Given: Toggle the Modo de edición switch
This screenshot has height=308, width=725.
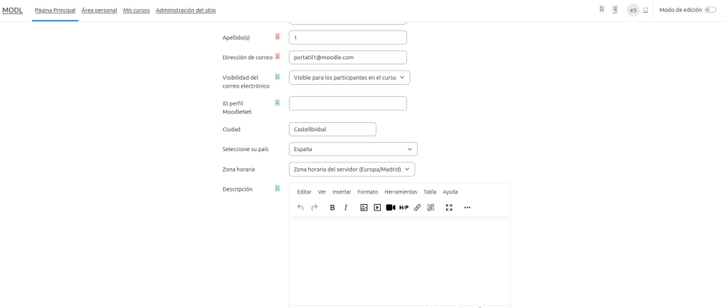Looking at the screenshot, I should 709,10.
